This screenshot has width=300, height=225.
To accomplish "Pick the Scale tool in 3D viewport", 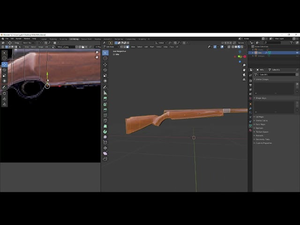I will tap(105, 75).
